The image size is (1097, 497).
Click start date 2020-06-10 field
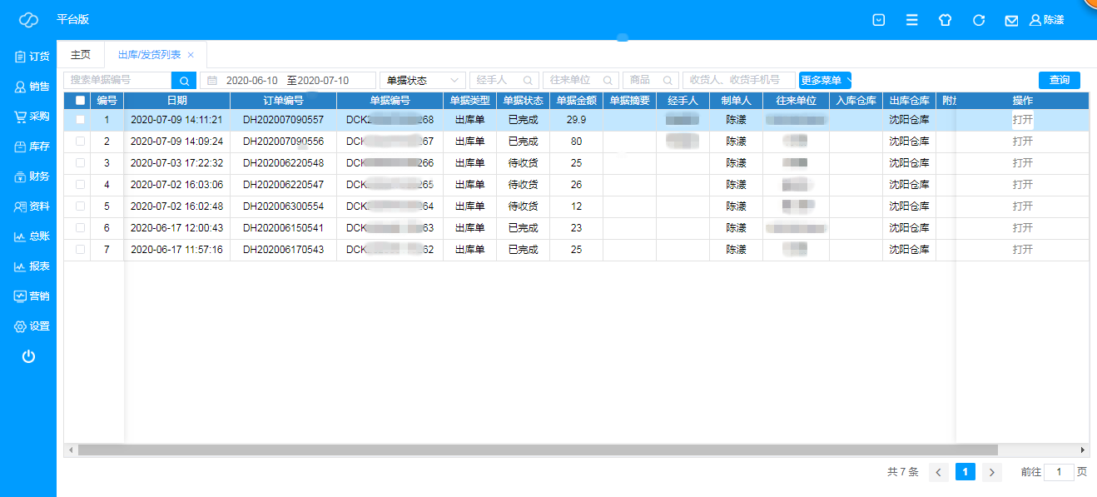252,81
